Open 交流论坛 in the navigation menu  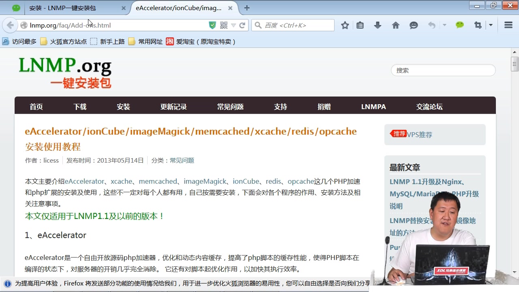(x=429, y=107)
